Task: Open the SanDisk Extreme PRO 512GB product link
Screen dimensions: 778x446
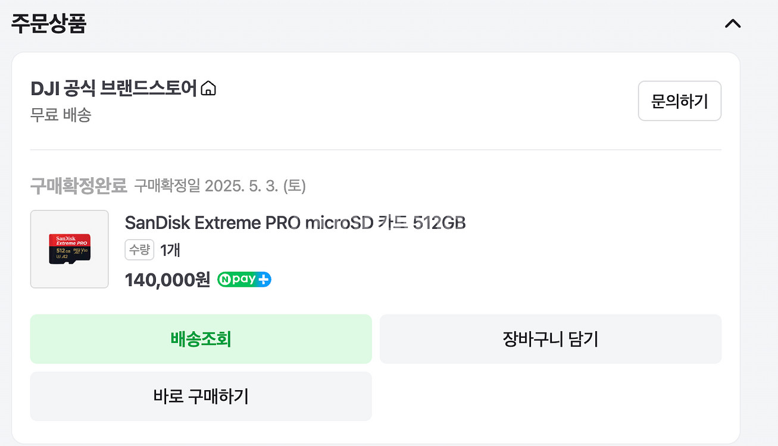Action: (295, 222)
